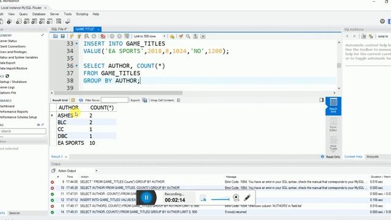The width and height of the screenshot is (391, 220).
Task: Open Performance Reports
Action: pyautogui.click(x=14, y=111)
